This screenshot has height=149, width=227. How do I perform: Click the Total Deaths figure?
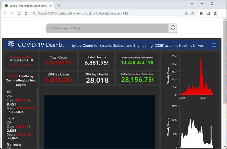click(x=97, y=63)
